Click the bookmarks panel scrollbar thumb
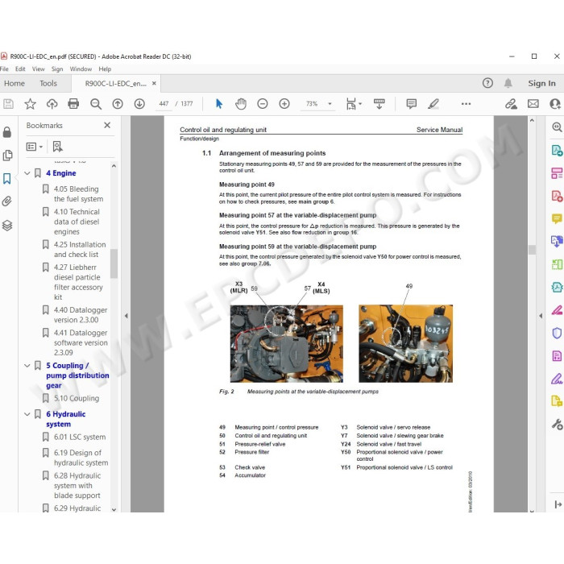Screen dimensions: 564x564 [x=114, y=263]
